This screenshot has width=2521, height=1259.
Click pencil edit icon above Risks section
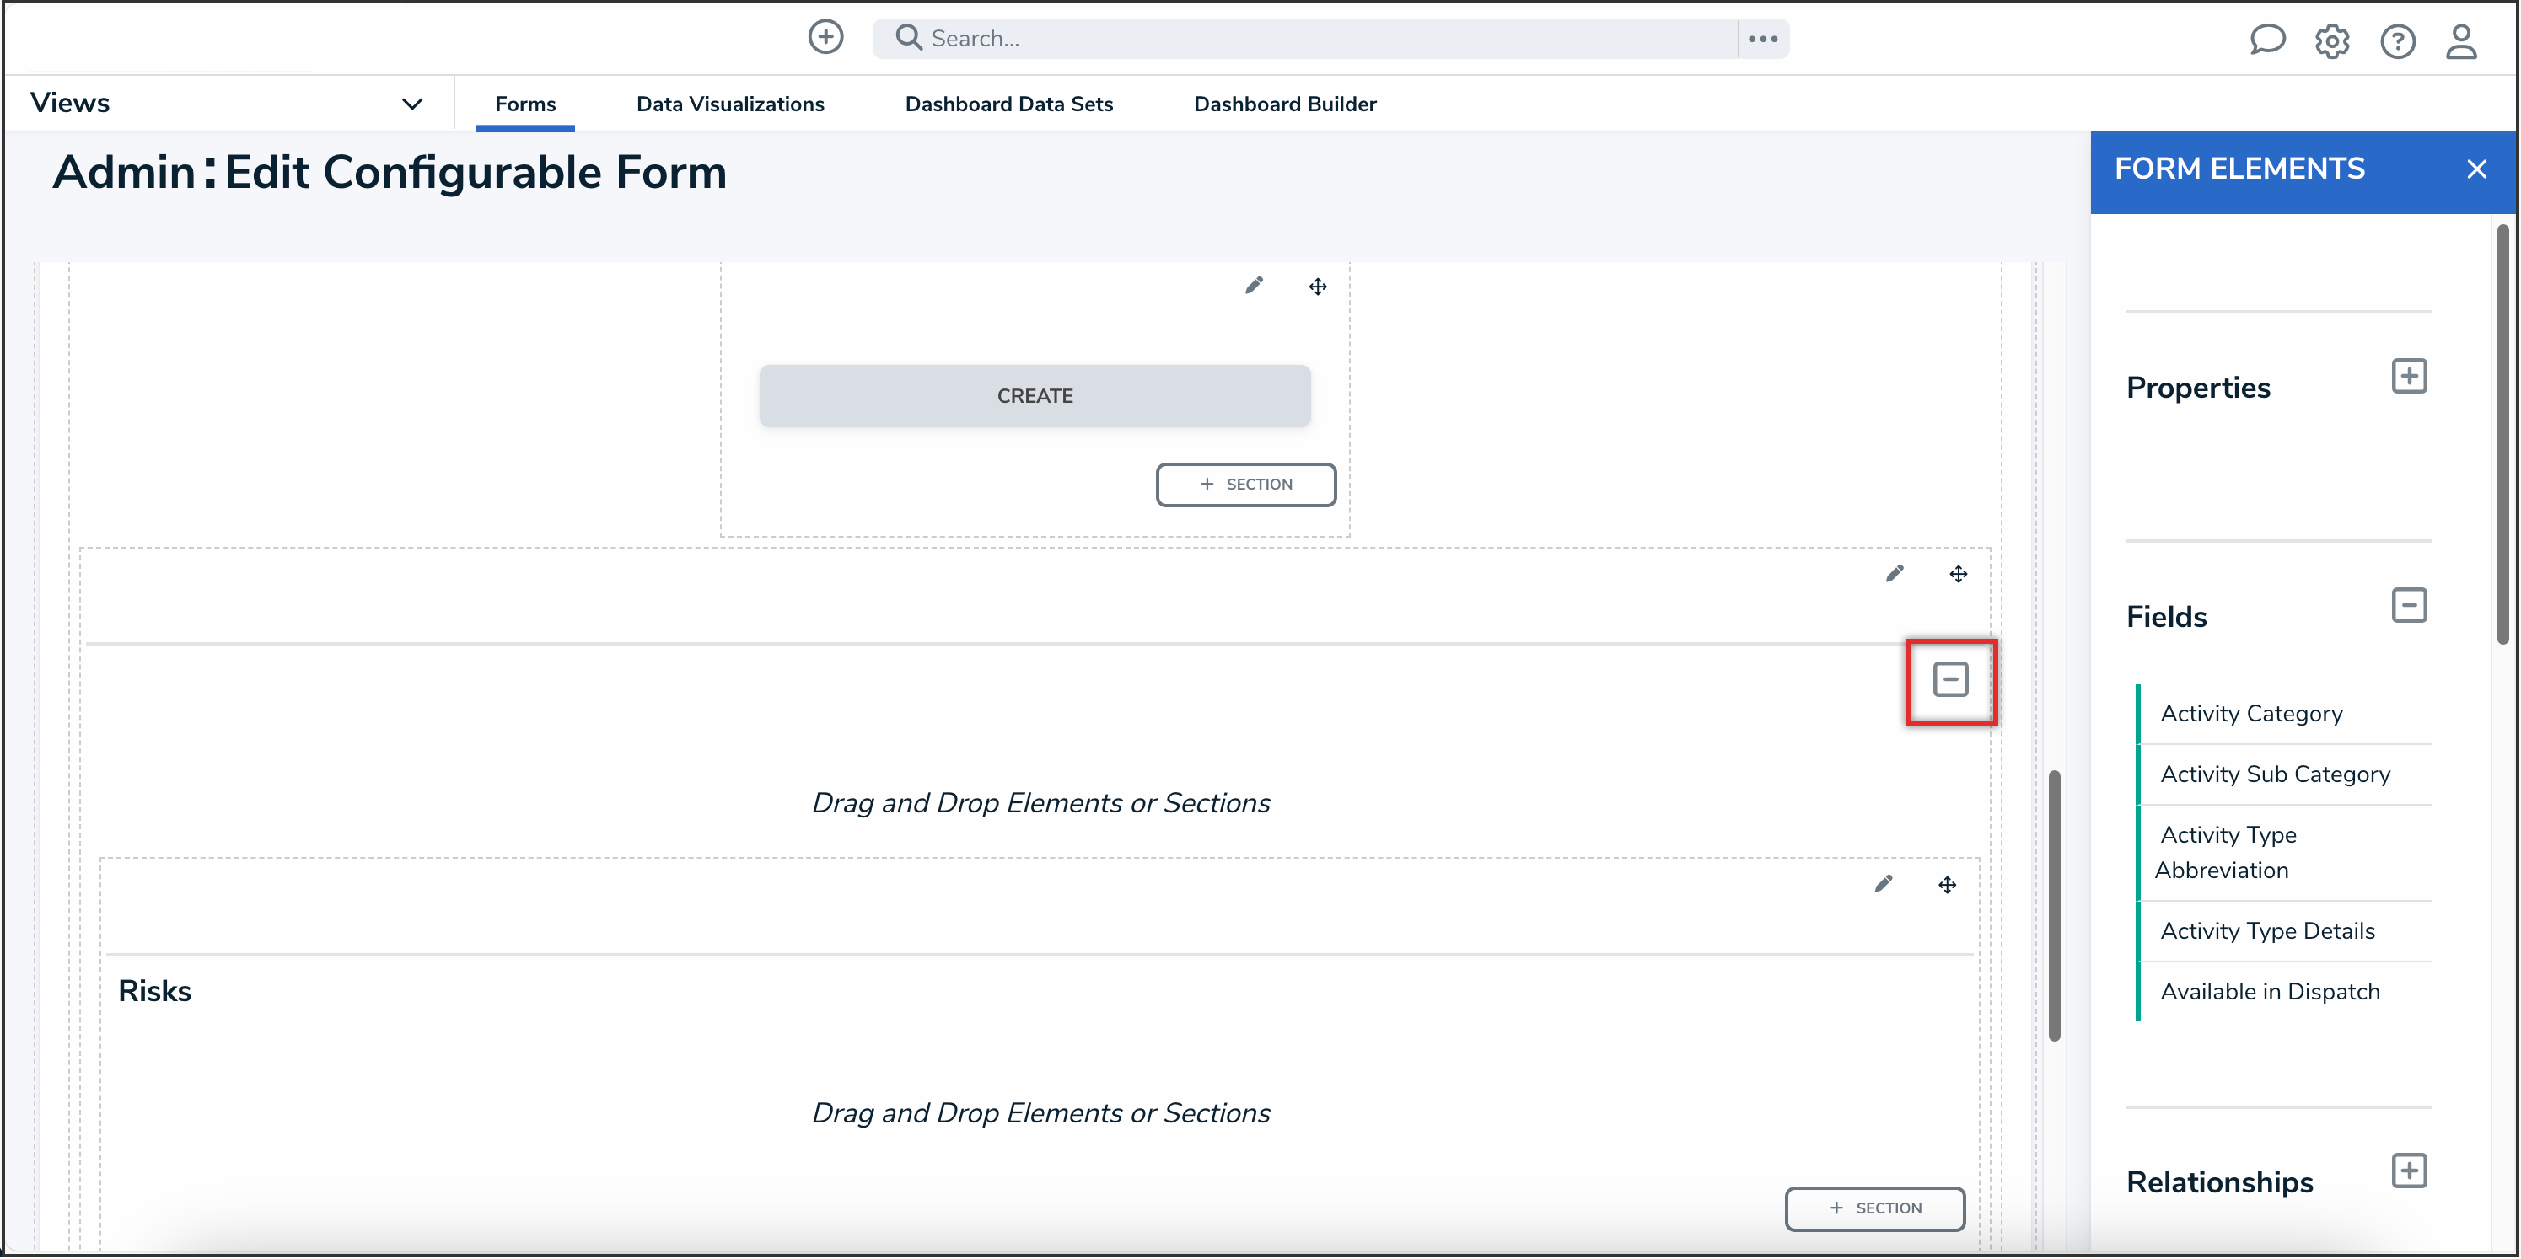[x=1883, y=884]
